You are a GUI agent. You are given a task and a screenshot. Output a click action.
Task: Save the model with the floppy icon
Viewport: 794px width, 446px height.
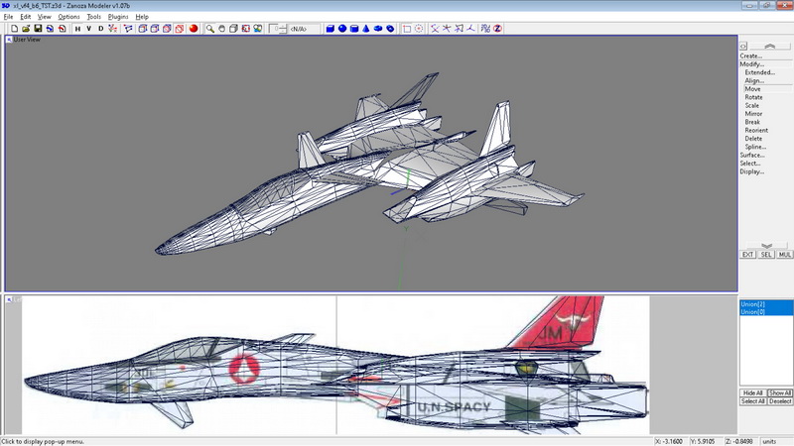(38, 29)
